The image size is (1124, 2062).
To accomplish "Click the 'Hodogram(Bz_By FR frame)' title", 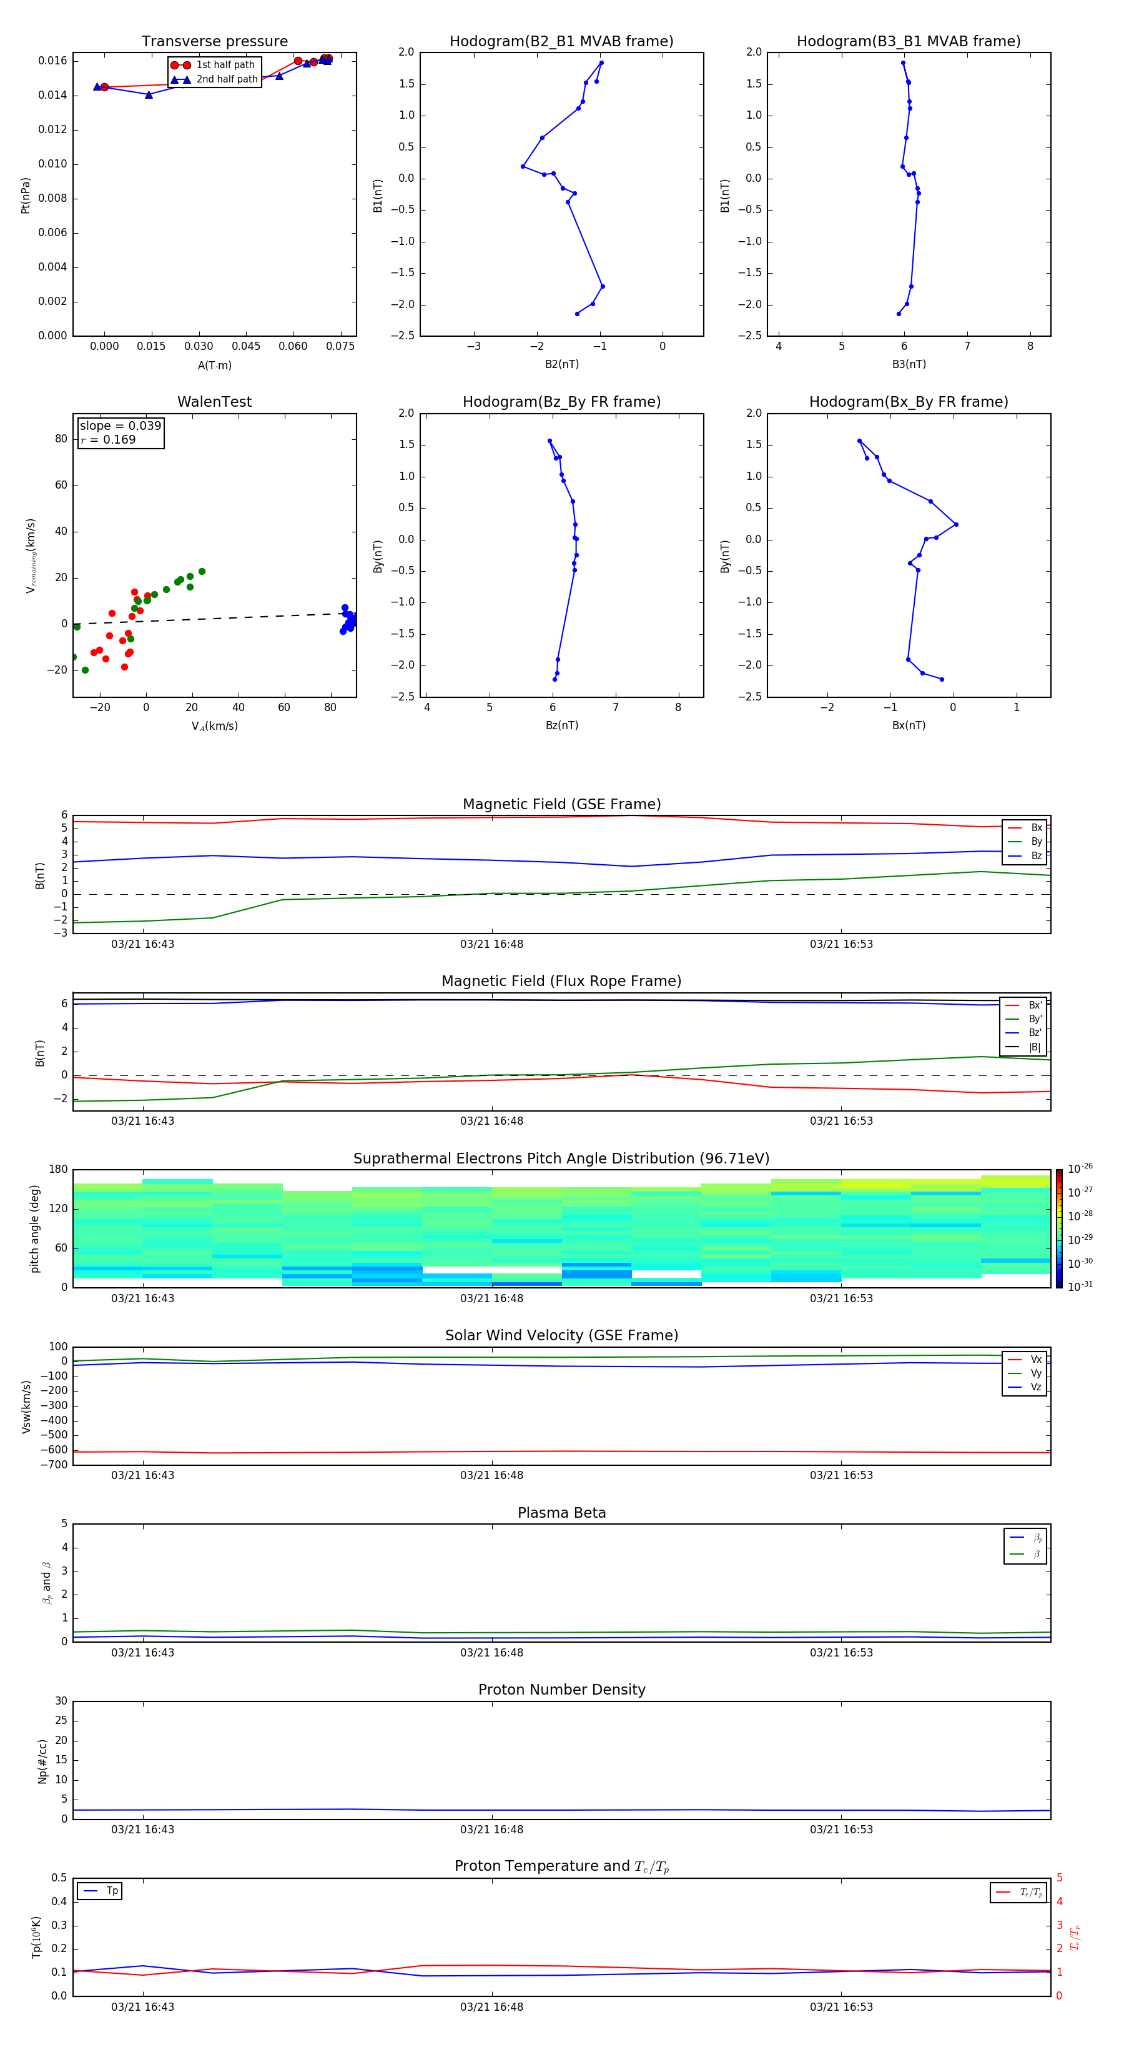I will click(x=561, y=402).
